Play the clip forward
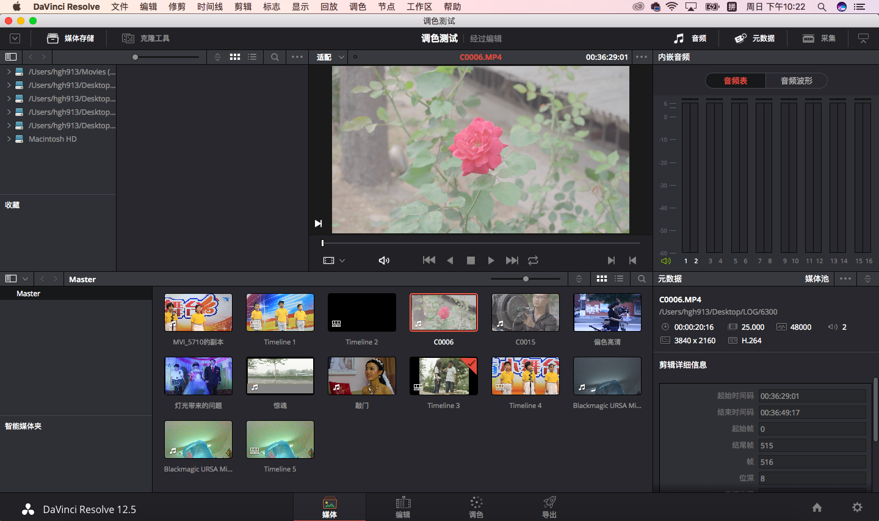The image size is (879, 521). (x=491, y=260)
